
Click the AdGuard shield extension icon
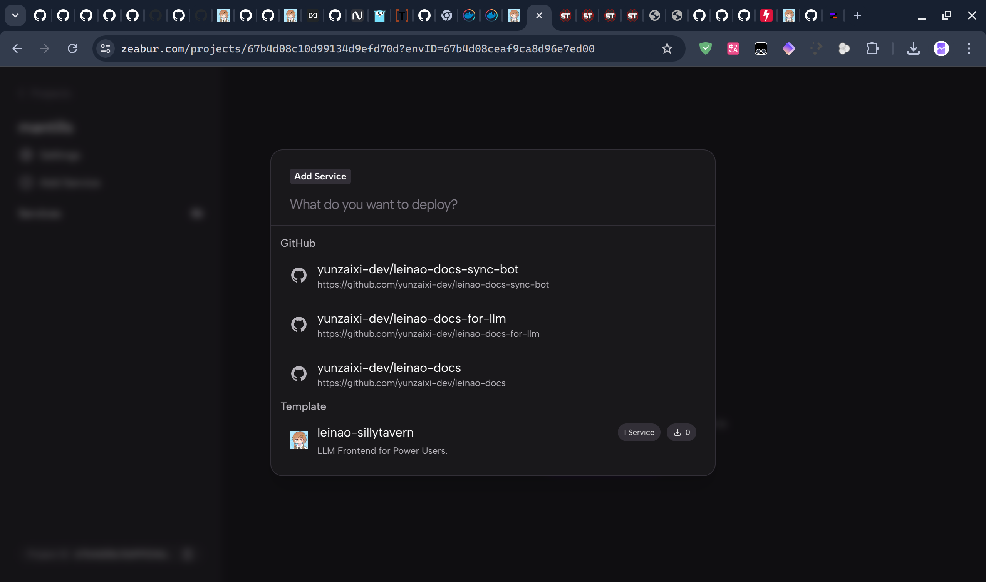tap(705, 48)
